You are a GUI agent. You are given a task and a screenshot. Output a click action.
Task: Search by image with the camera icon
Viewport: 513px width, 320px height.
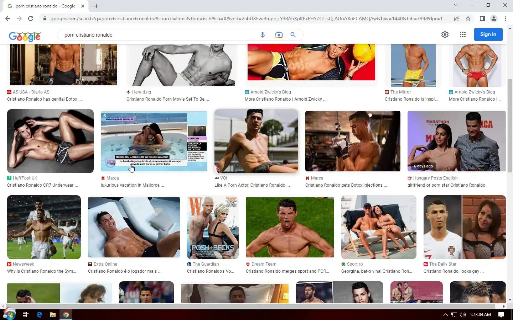(279, 35)
